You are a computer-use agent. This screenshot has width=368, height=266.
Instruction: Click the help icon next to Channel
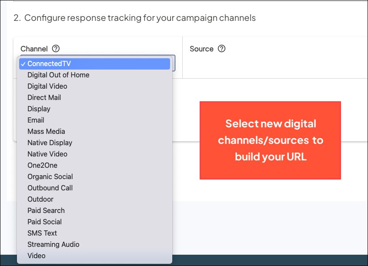point(56,49)
